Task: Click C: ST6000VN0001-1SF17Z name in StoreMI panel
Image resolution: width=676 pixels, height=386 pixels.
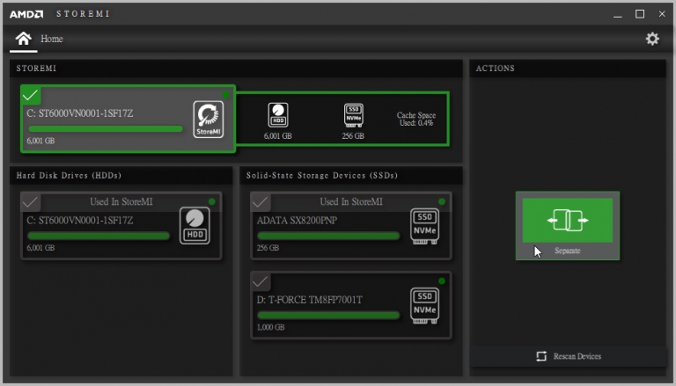Action: 80,113
